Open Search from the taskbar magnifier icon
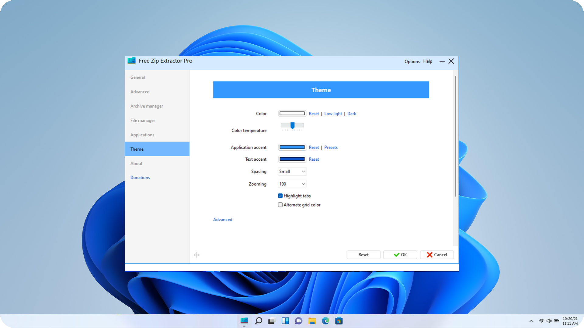This screenshot has width=584, height=328. tap(259, 321)
